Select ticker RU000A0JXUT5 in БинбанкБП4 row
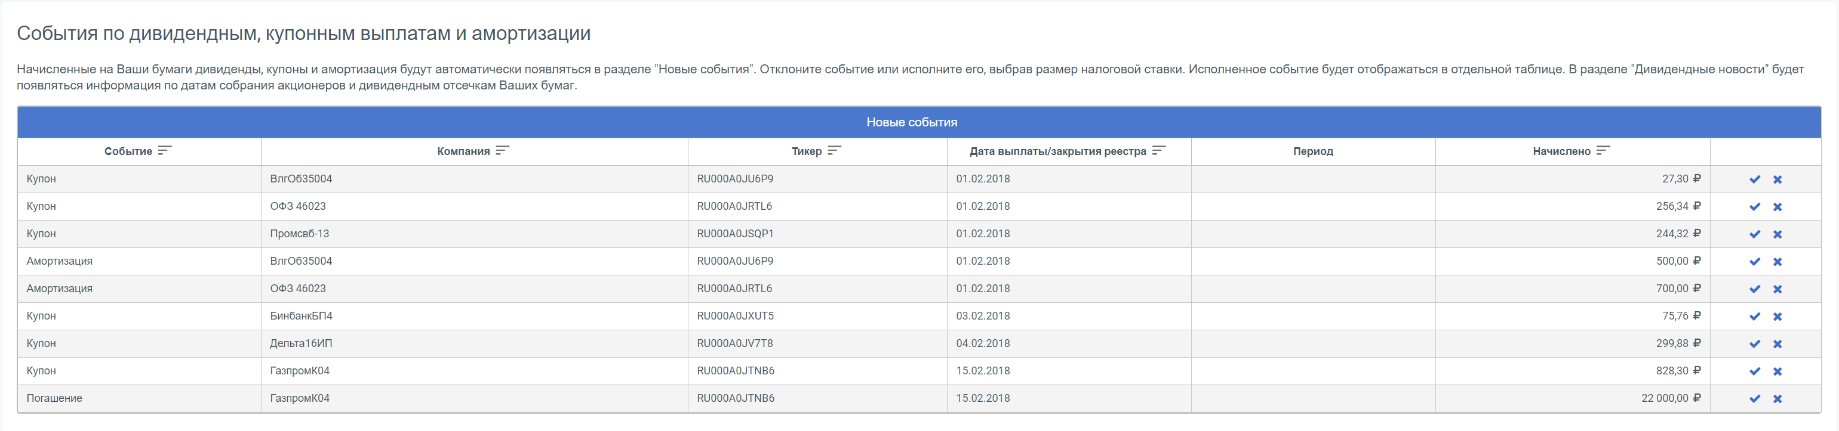The width and height of the screenshot is (1839, 431). point(734,317)
